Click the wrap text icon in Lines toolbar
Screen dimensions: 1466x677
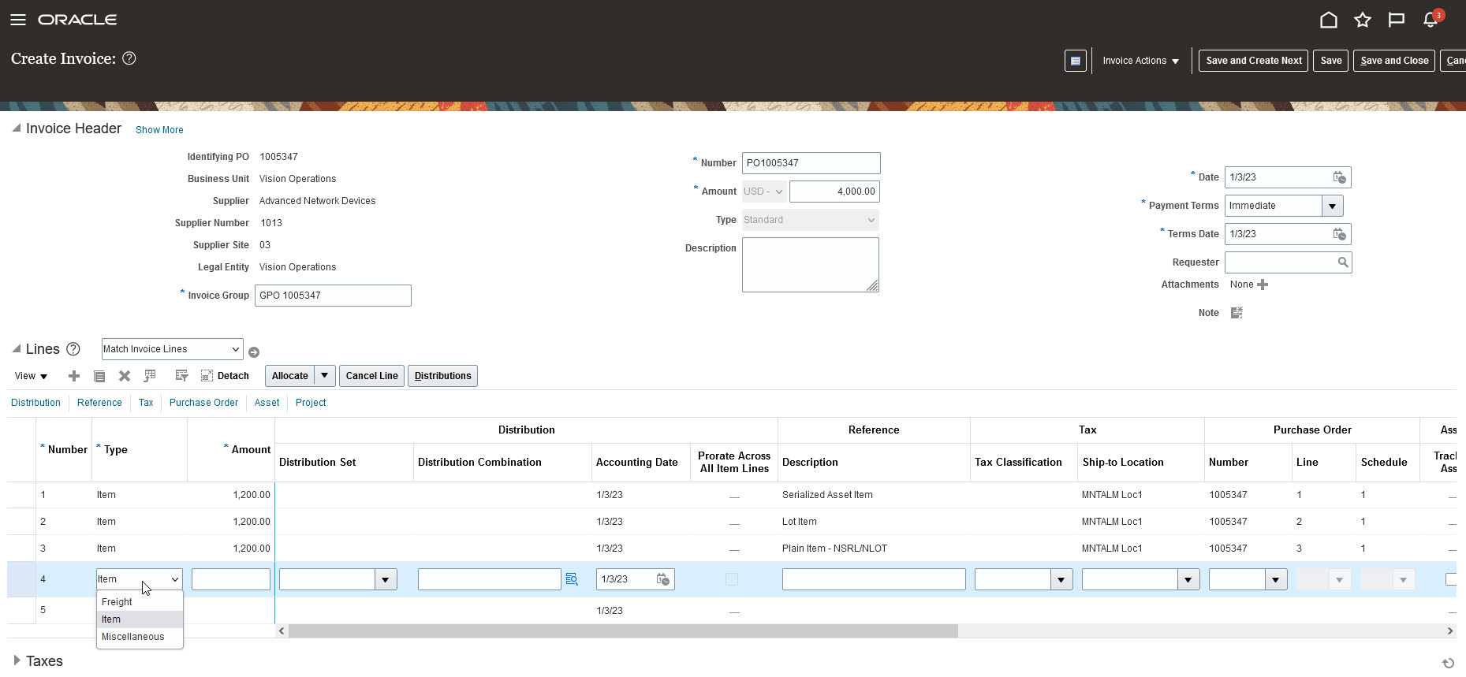[x=181, y=376]
